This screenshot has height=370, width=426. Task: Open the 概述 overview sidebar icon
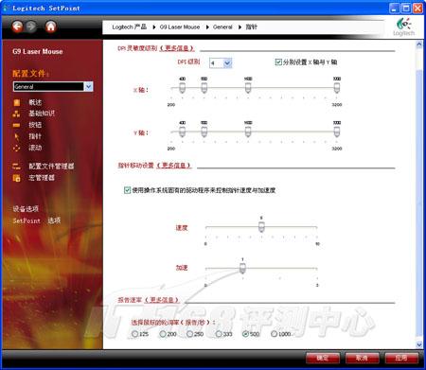click(17, 102)
